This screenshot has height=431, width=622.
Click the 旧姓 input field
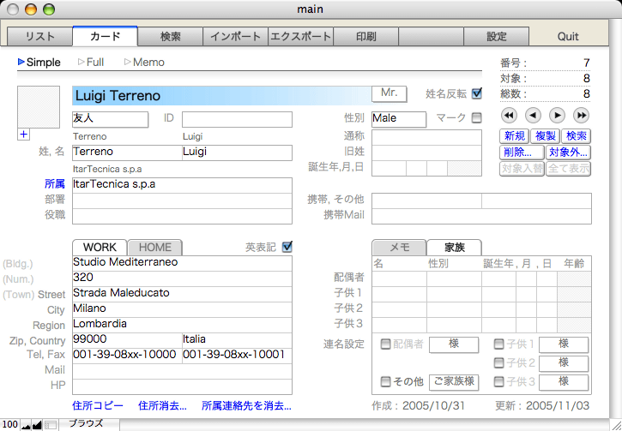tap(427, 153)
